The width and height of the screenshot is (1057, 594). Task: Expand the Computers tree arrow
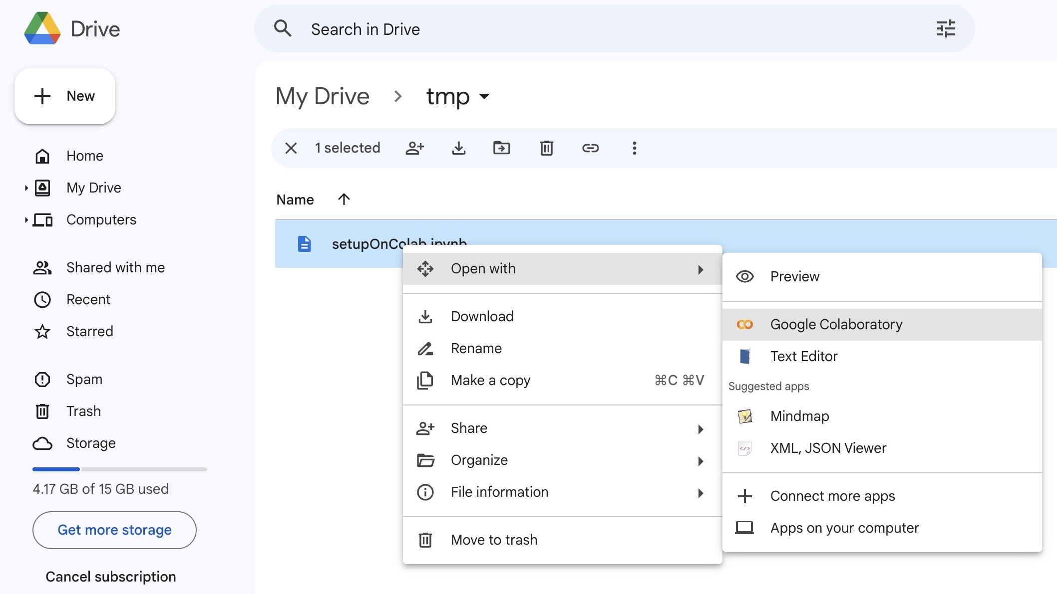(x=26, y=220)
